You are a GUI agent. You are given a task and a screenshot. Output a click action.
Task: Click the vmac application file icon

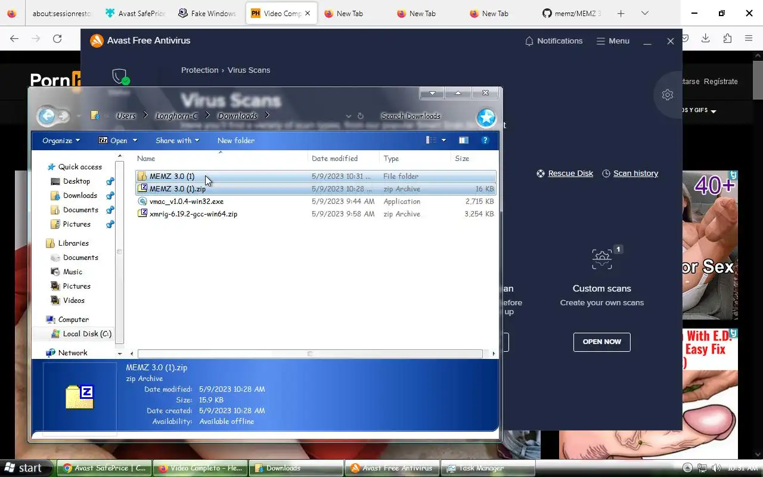point(142,202)
